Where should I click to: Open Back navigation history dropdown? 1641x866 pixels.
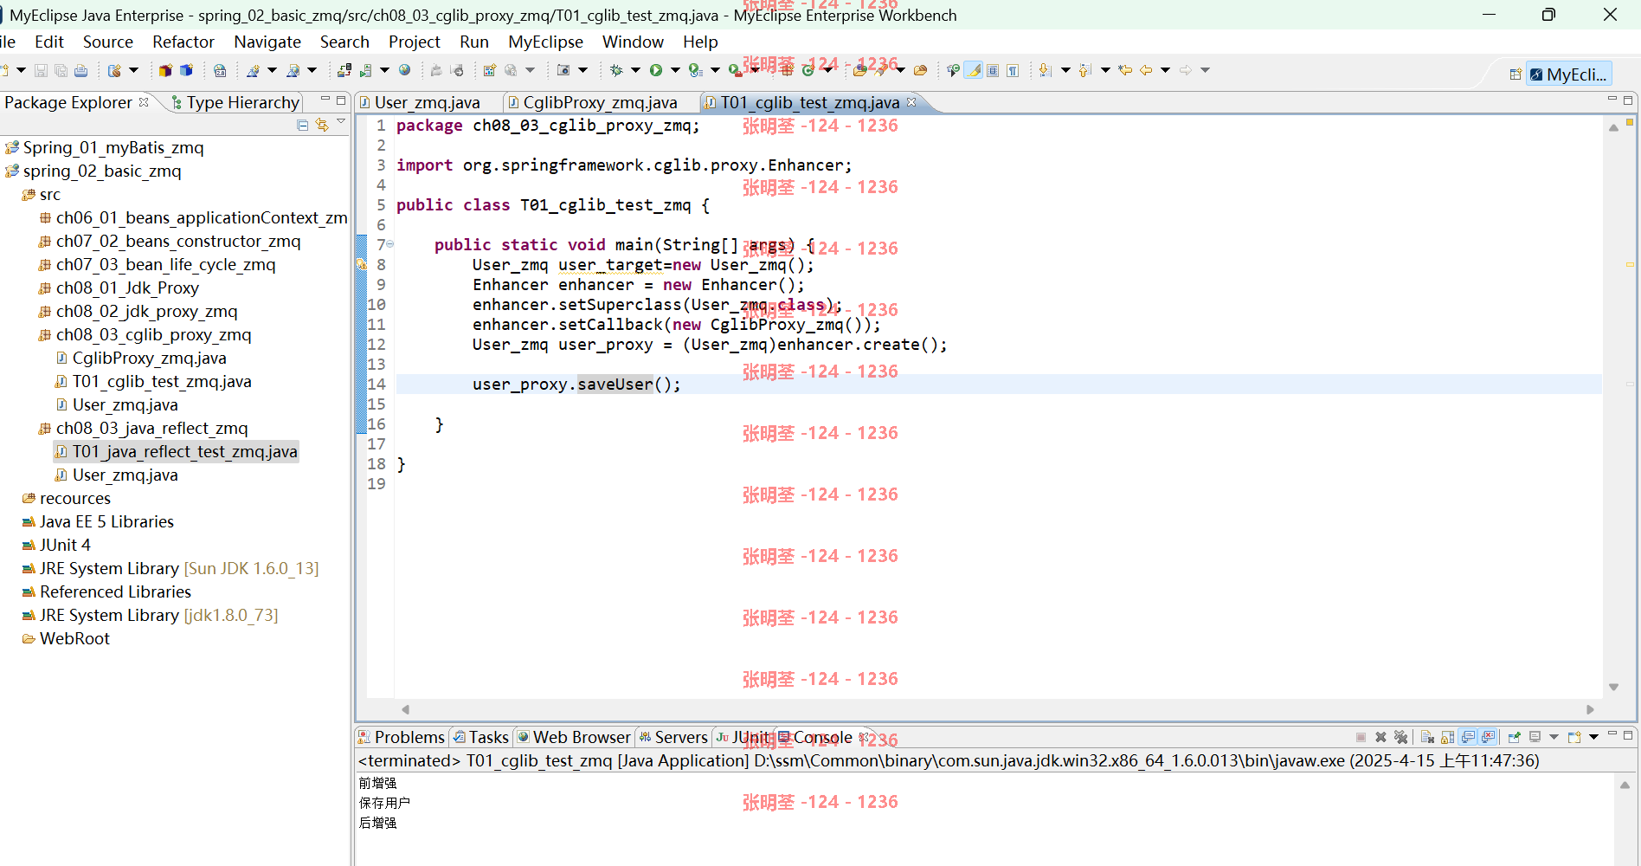point(1165,70)
